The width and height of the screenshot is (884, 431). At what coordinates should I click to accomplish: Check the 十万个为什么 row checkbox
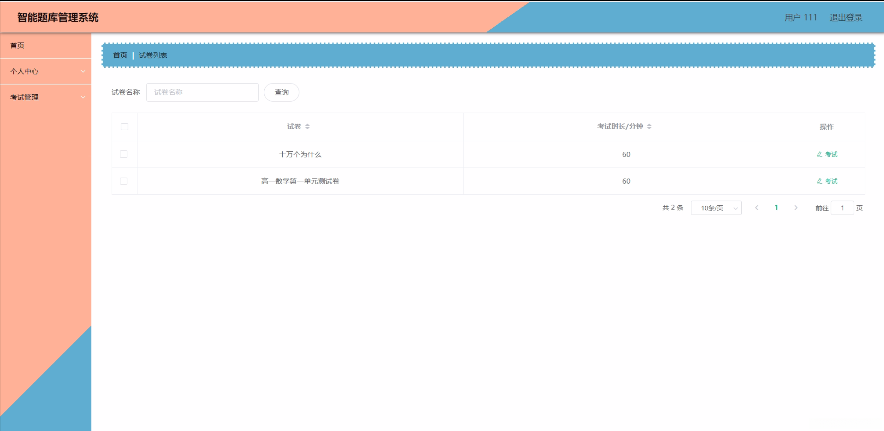pos(124,154)
